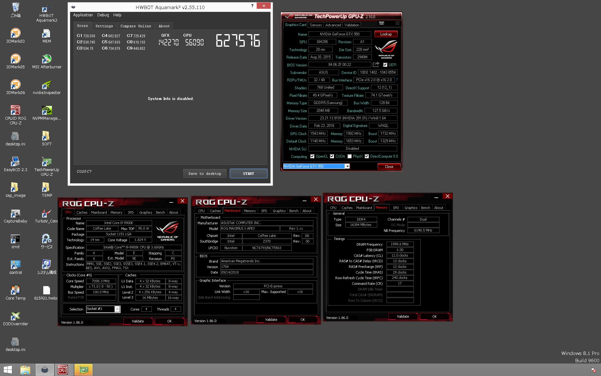601x376 pixels.
Task: Open TechPowerUp GPU-Z desktop shortcut
Action: click(x=47, y=166)
